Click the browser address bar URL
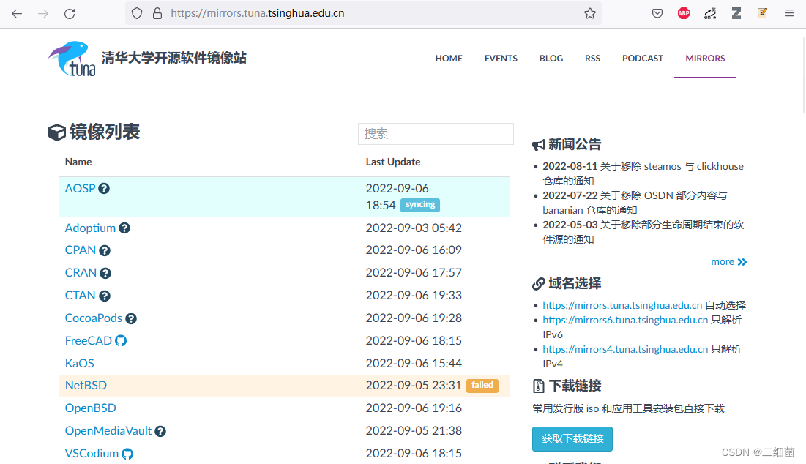The image size is (806, 464). click(257, 13)
